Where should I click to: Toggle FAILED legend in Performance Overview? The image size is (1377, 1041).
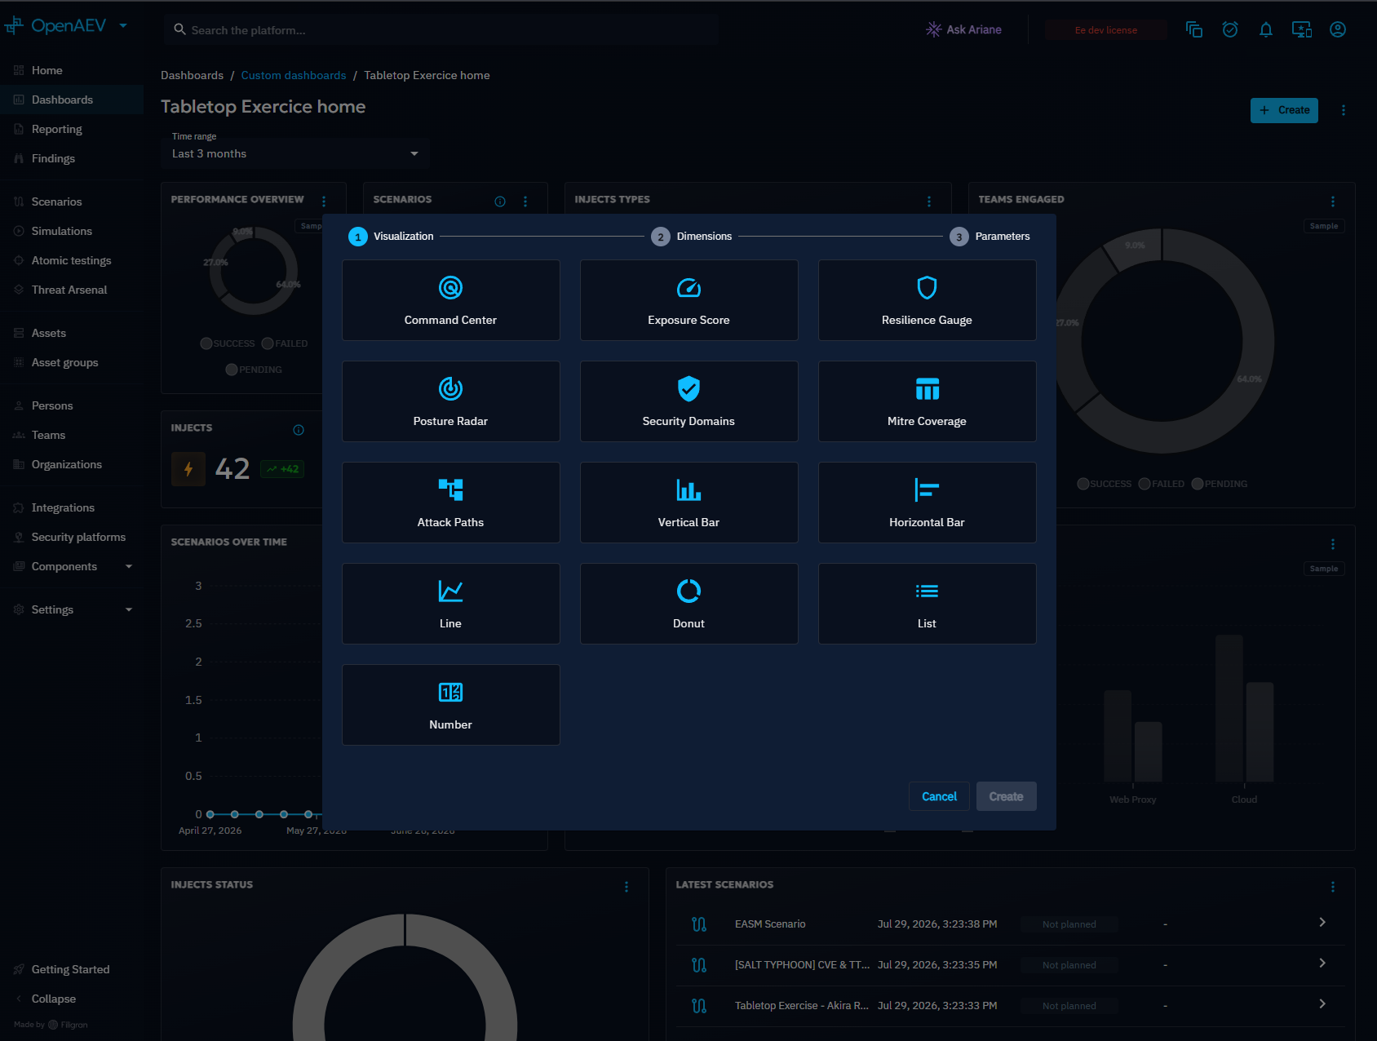(x=285, y=343)
